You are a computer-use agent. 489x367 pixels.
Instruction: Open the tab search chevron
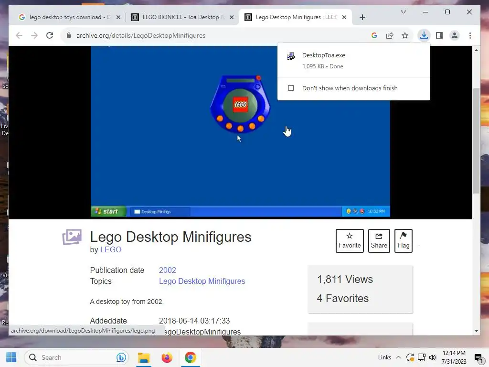point(403,12)
